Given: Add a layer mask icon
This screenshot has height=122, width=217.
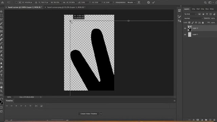Looking at the screenshot, I should point(198,120).
